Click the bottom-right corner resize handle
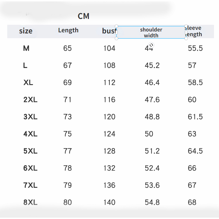 pos(186,38)
